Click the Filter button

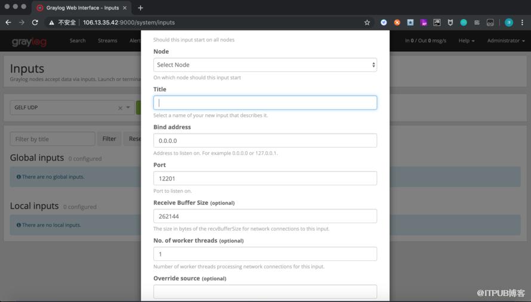[x=109, y=139]
